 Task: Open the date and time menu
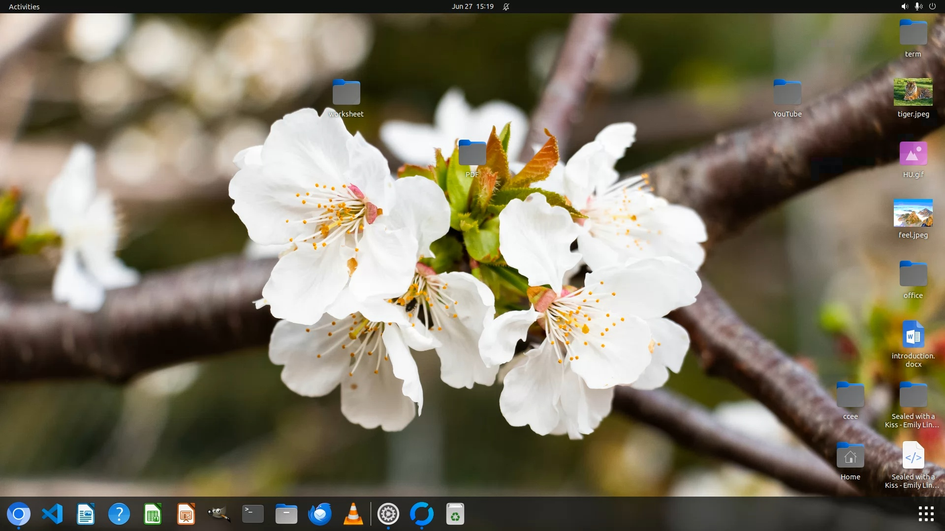click(x=472, y=6)
